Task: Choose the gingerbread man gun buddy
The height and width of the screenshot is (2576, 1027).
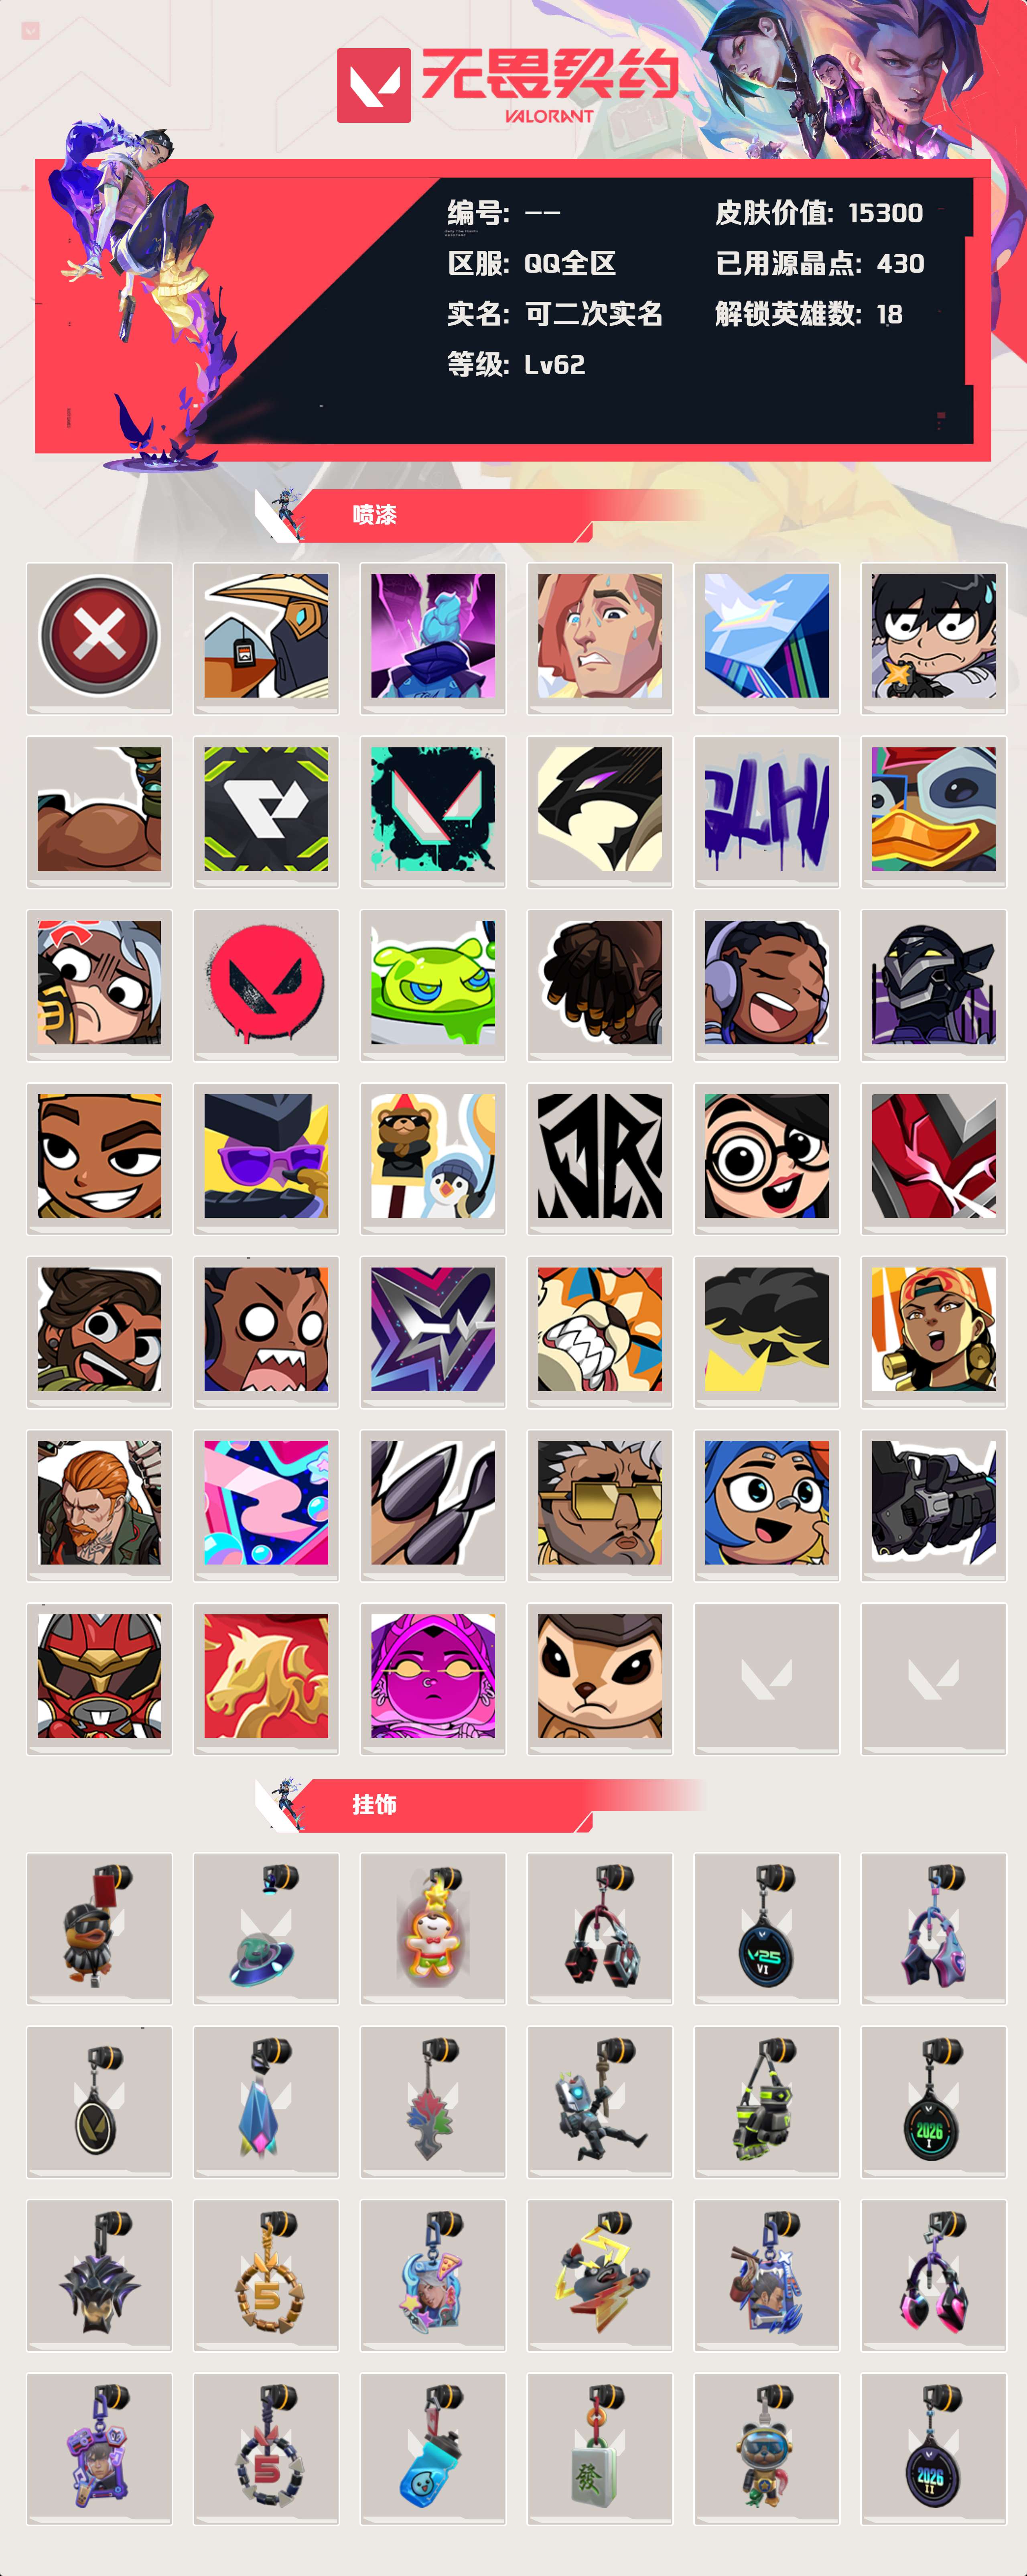Action: [x=432, y=1927]
